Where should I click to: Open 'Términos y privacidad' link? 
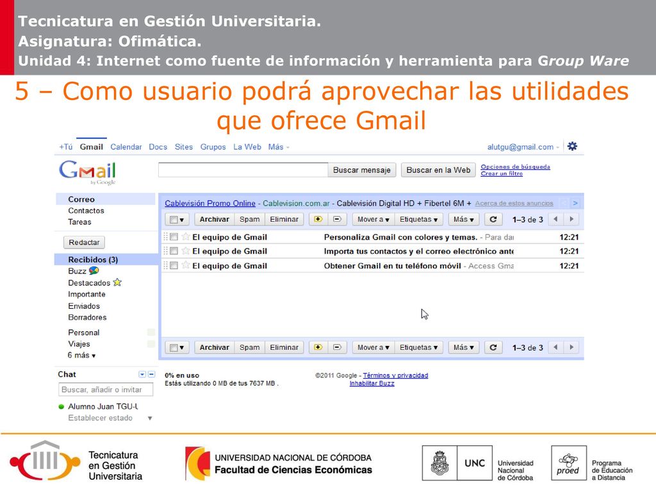coord(395,375)
